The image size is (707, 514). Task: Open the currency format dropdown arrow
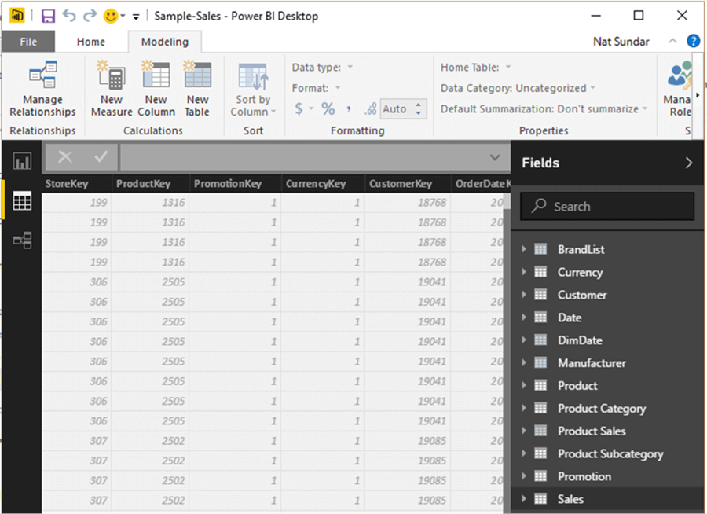[311, 108]
